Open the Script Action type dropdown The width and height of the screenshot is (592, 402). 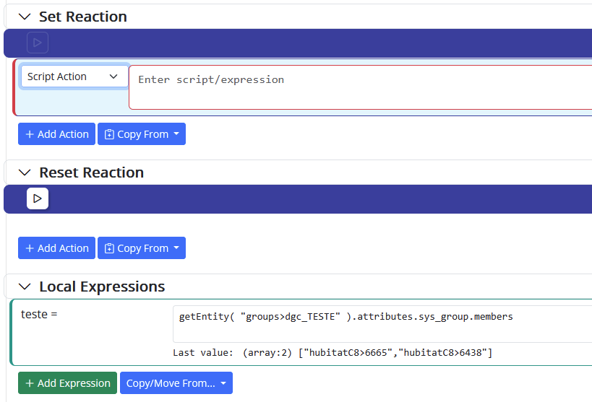(74, 77)
